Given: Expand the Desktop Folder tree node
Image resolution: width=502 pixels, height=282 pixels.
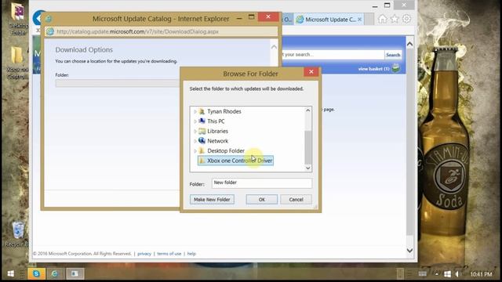Looking at the screenshot, I should point(195,151).
